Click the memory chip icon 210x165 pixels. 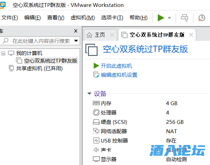(96, 103)
